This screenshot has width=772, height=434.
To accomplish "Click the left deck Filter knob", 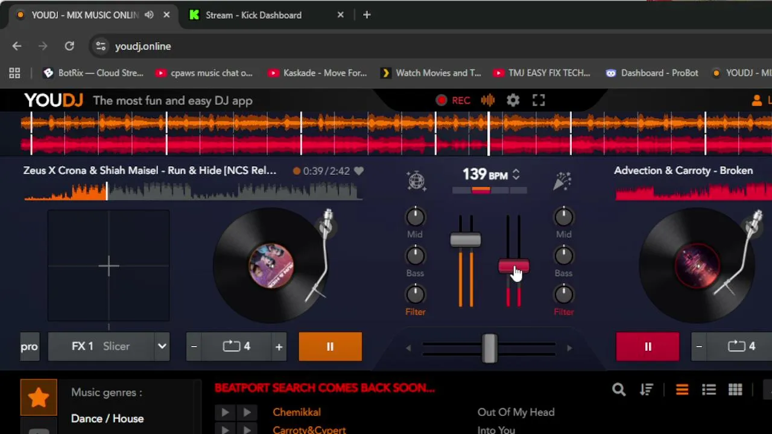I will 415,294.
